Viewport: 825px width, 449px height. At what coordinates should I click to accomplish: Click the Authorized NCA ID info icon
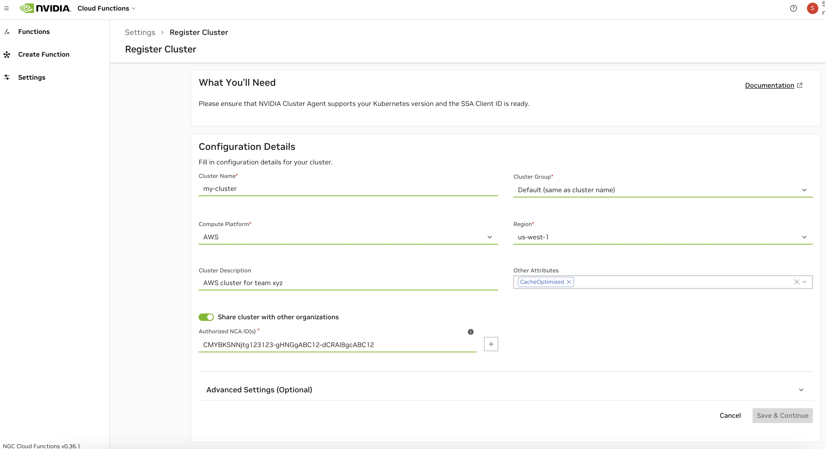click(x=471, y=332)
